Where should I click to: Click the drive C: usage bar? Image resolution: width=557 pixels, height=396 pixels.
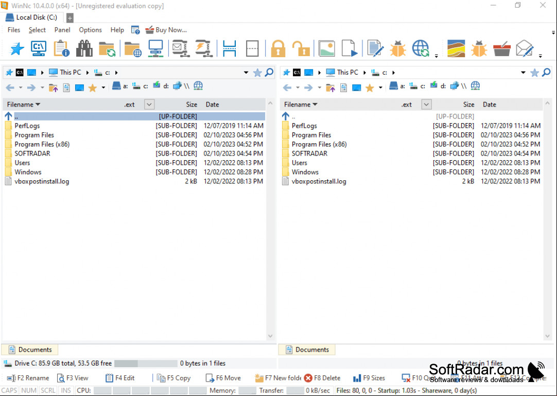coord(146,363)
